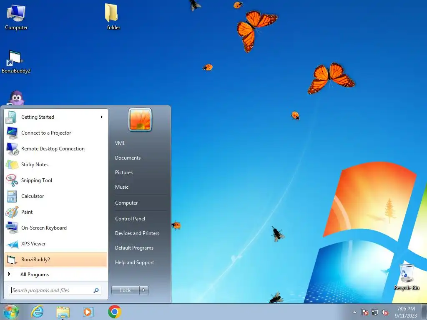Launch Google Chrome from the taskbar
Image resolution: width=427 pixels, height=320 pixels.
click(x=114, y=312)
